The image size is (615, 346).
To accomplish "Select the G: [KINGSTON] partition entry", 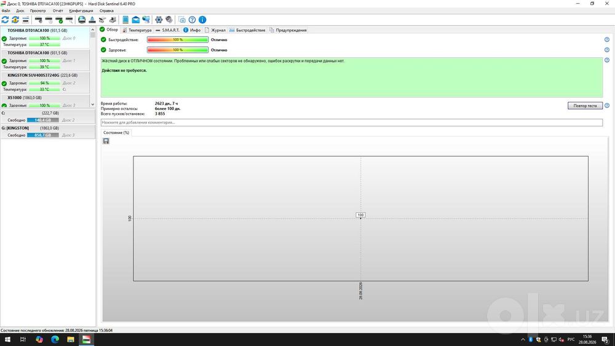I will coord(47,132).
